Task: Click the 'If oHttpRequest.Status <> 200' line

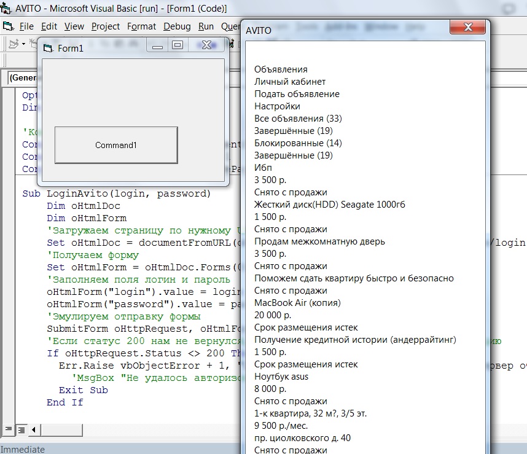Action: pos(144,353)
